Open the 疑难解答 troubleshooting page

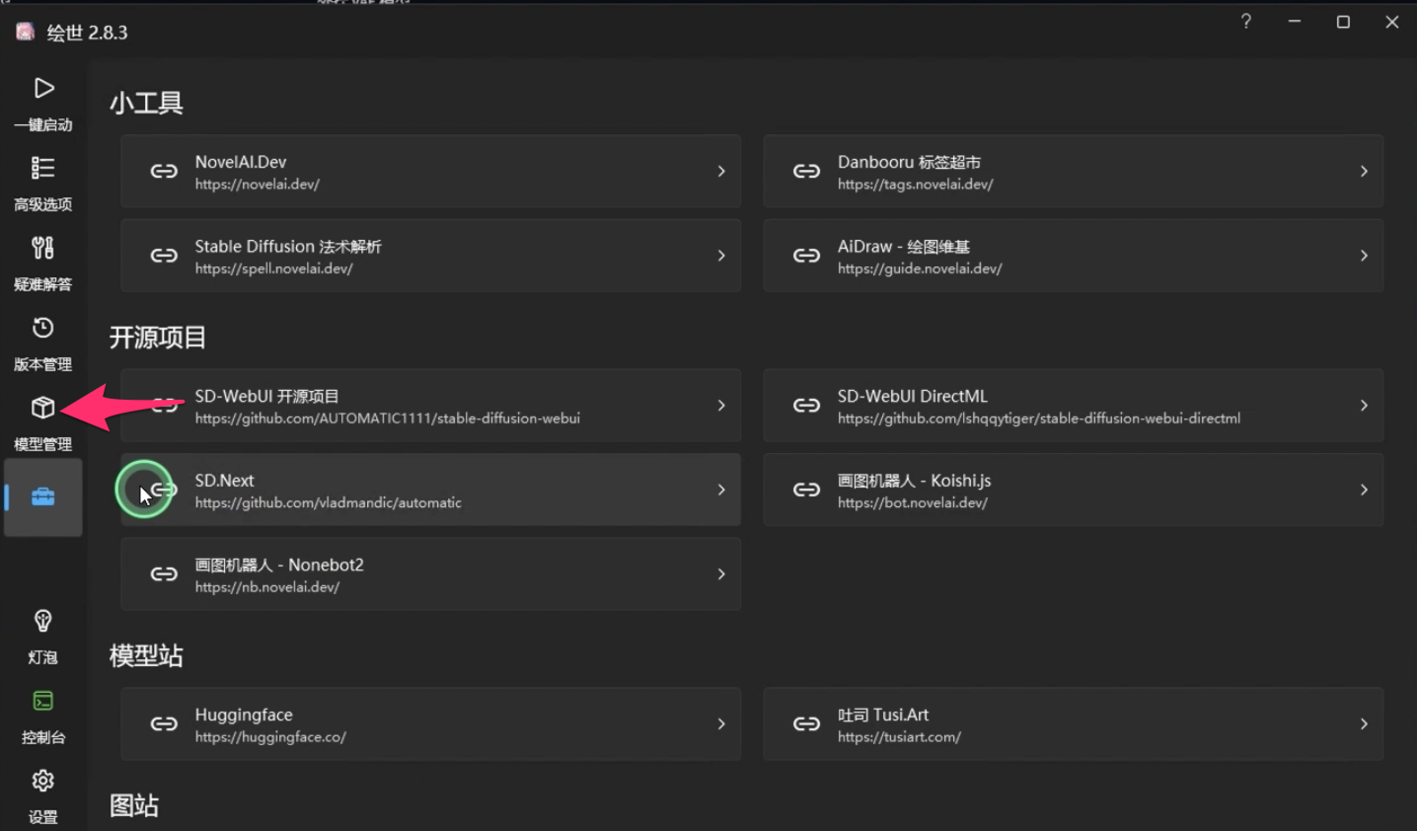click(x=43, y=264)
